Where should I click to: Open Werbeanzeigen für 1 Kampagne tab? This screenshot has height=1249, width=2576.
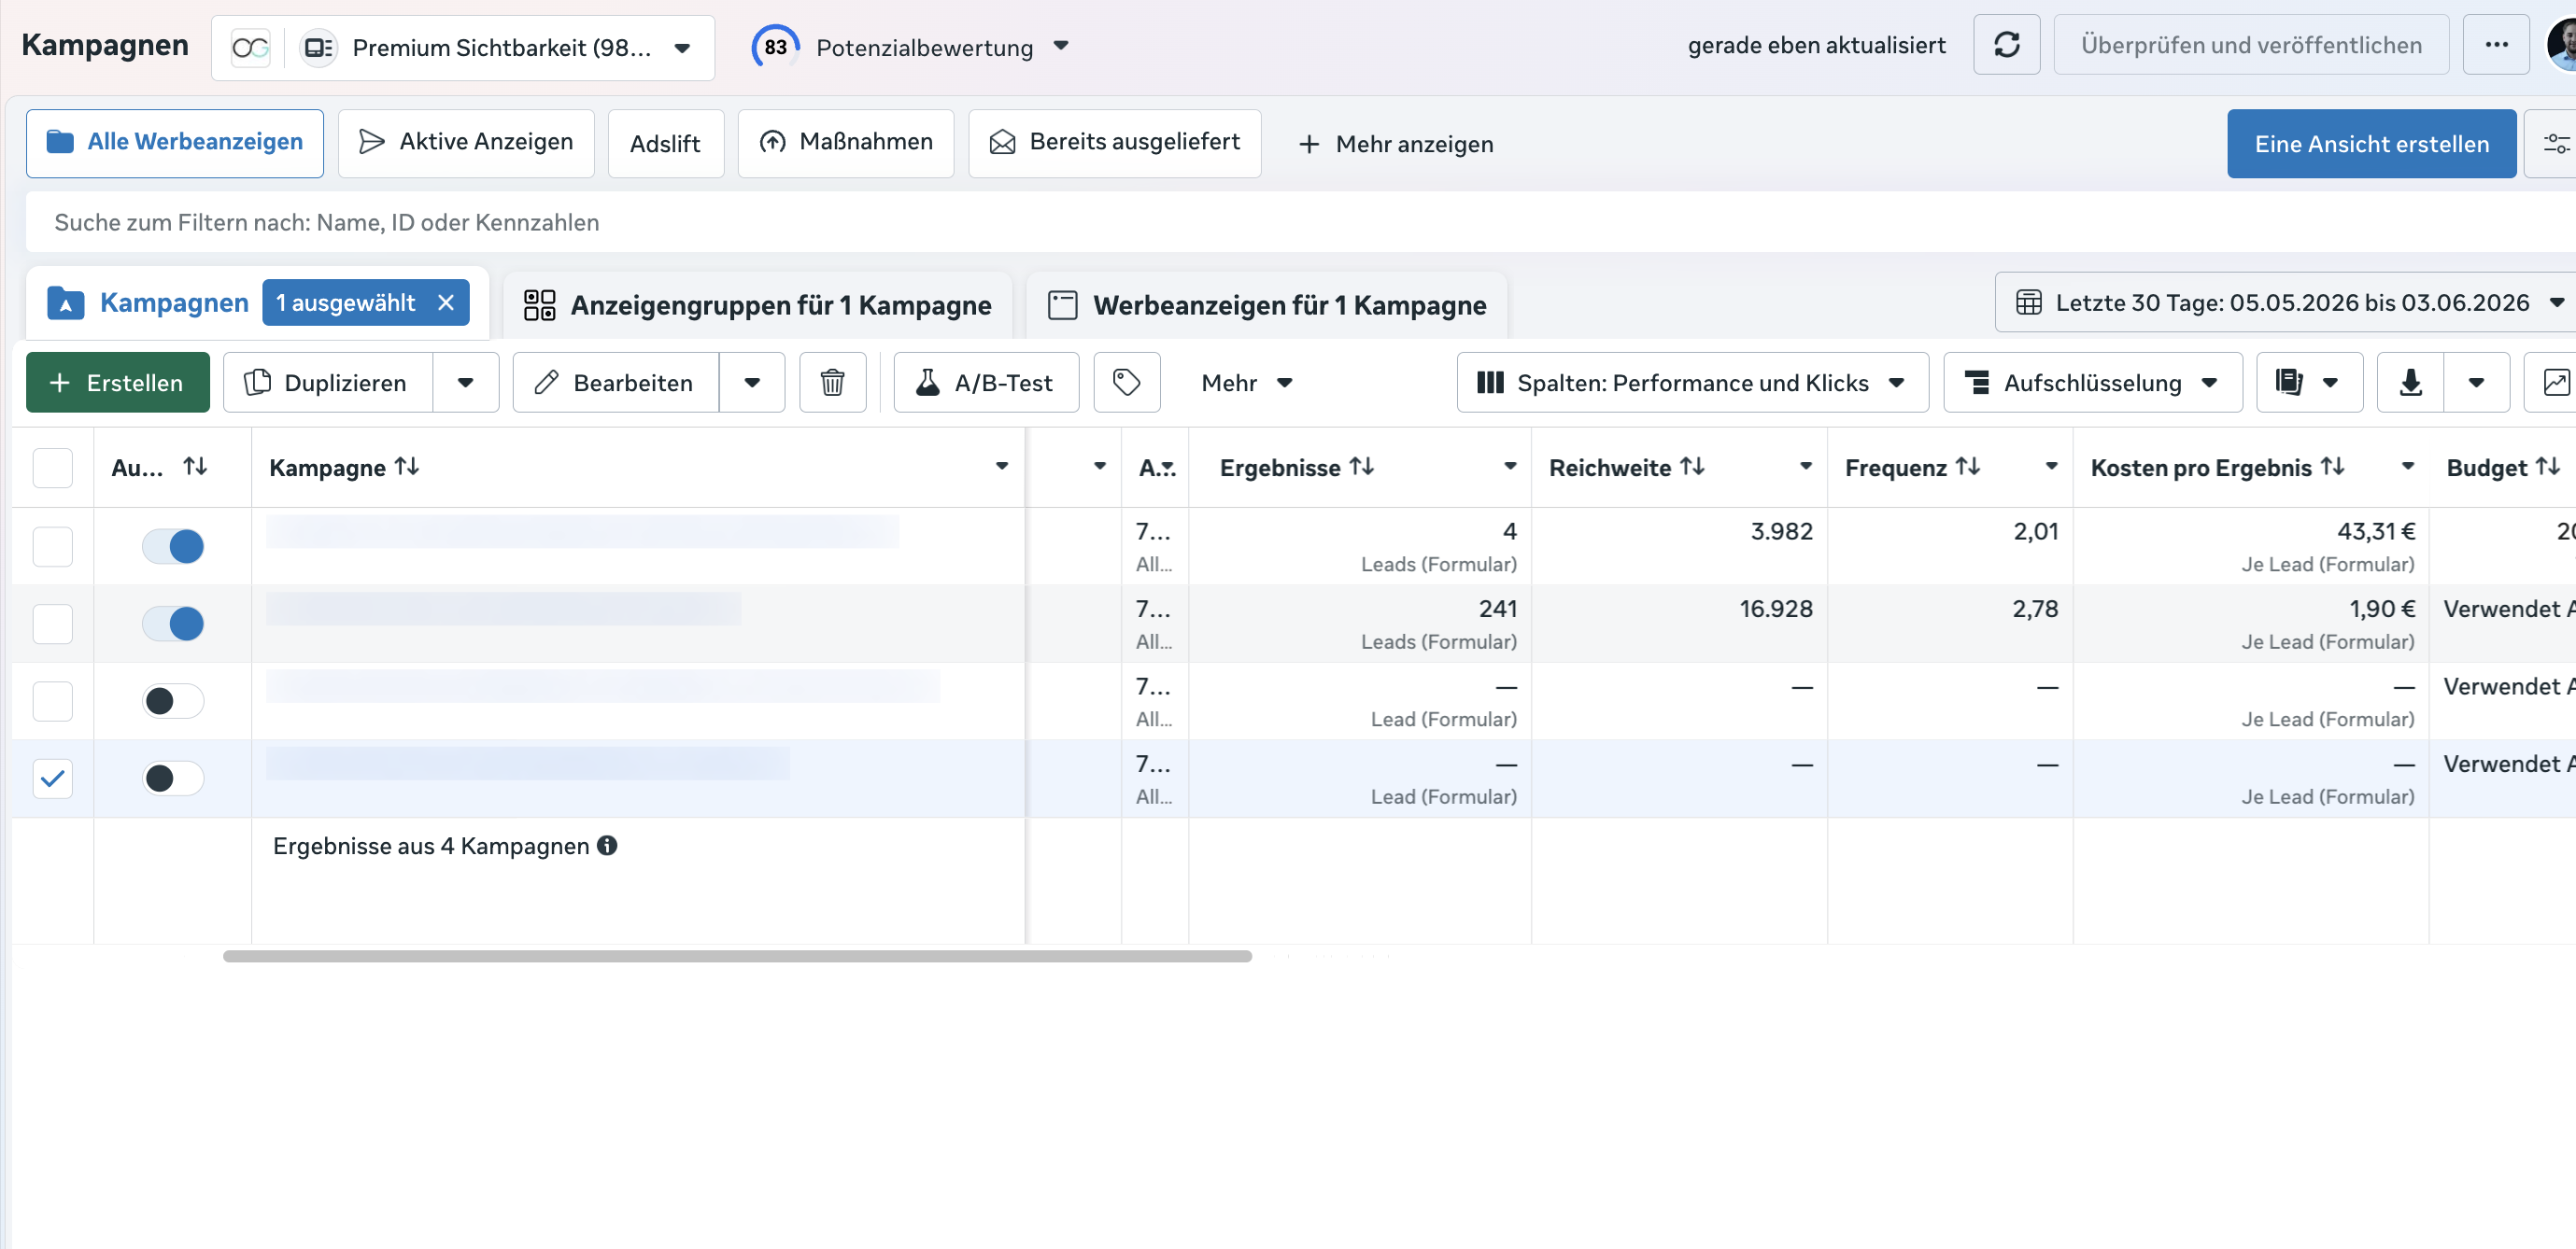(1267, 304)
